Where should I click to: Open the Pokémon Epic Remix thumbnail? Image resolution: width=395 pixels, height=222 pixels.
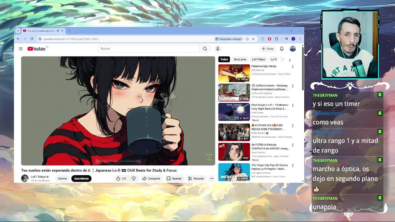234,73
